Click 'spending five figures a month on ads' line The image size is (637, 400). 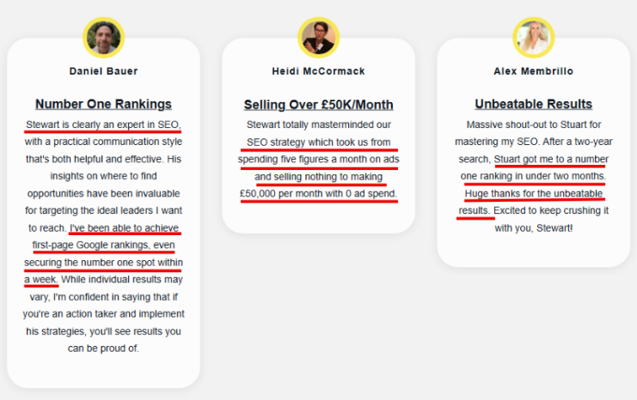click(318, 159)
